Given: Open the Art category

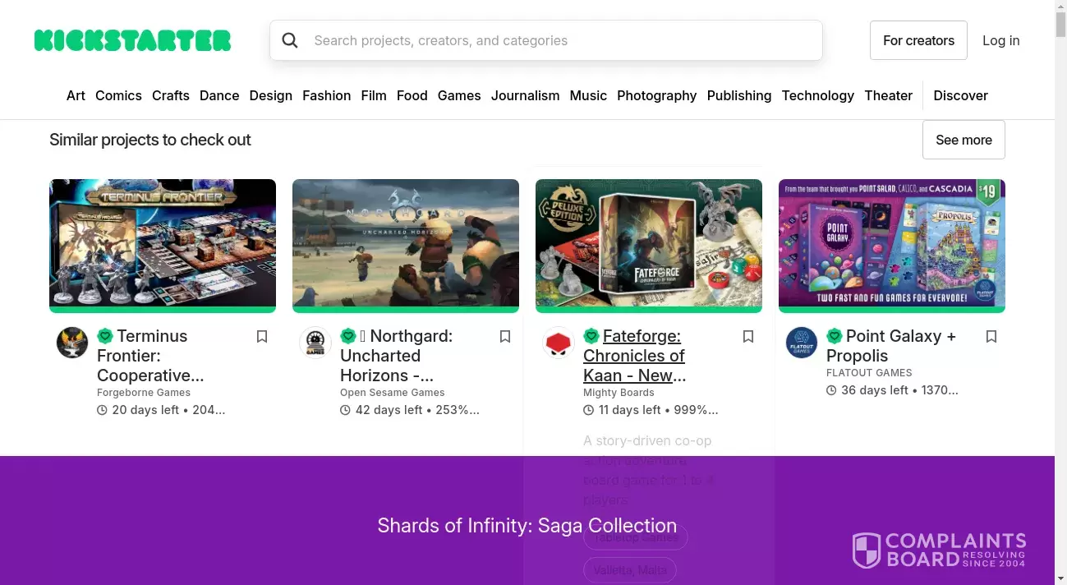Looking at the screenshot, I should point(76,95).
